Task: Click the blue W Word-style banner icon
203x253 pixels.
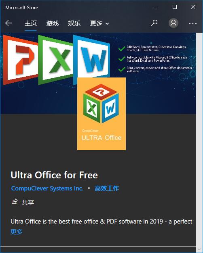Action: coord(91,57)
